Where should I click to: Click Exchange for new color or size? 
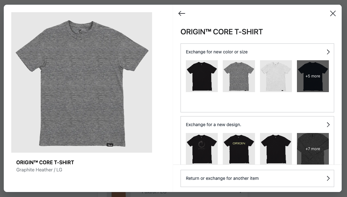[217, 52]
